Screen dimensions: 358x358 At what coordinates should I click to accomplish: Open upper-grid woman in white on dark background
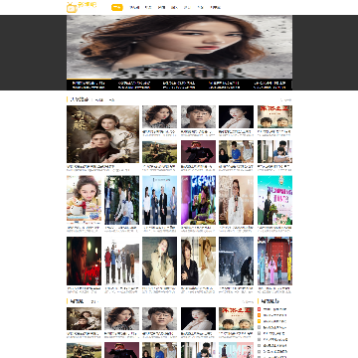pos(236,116)
